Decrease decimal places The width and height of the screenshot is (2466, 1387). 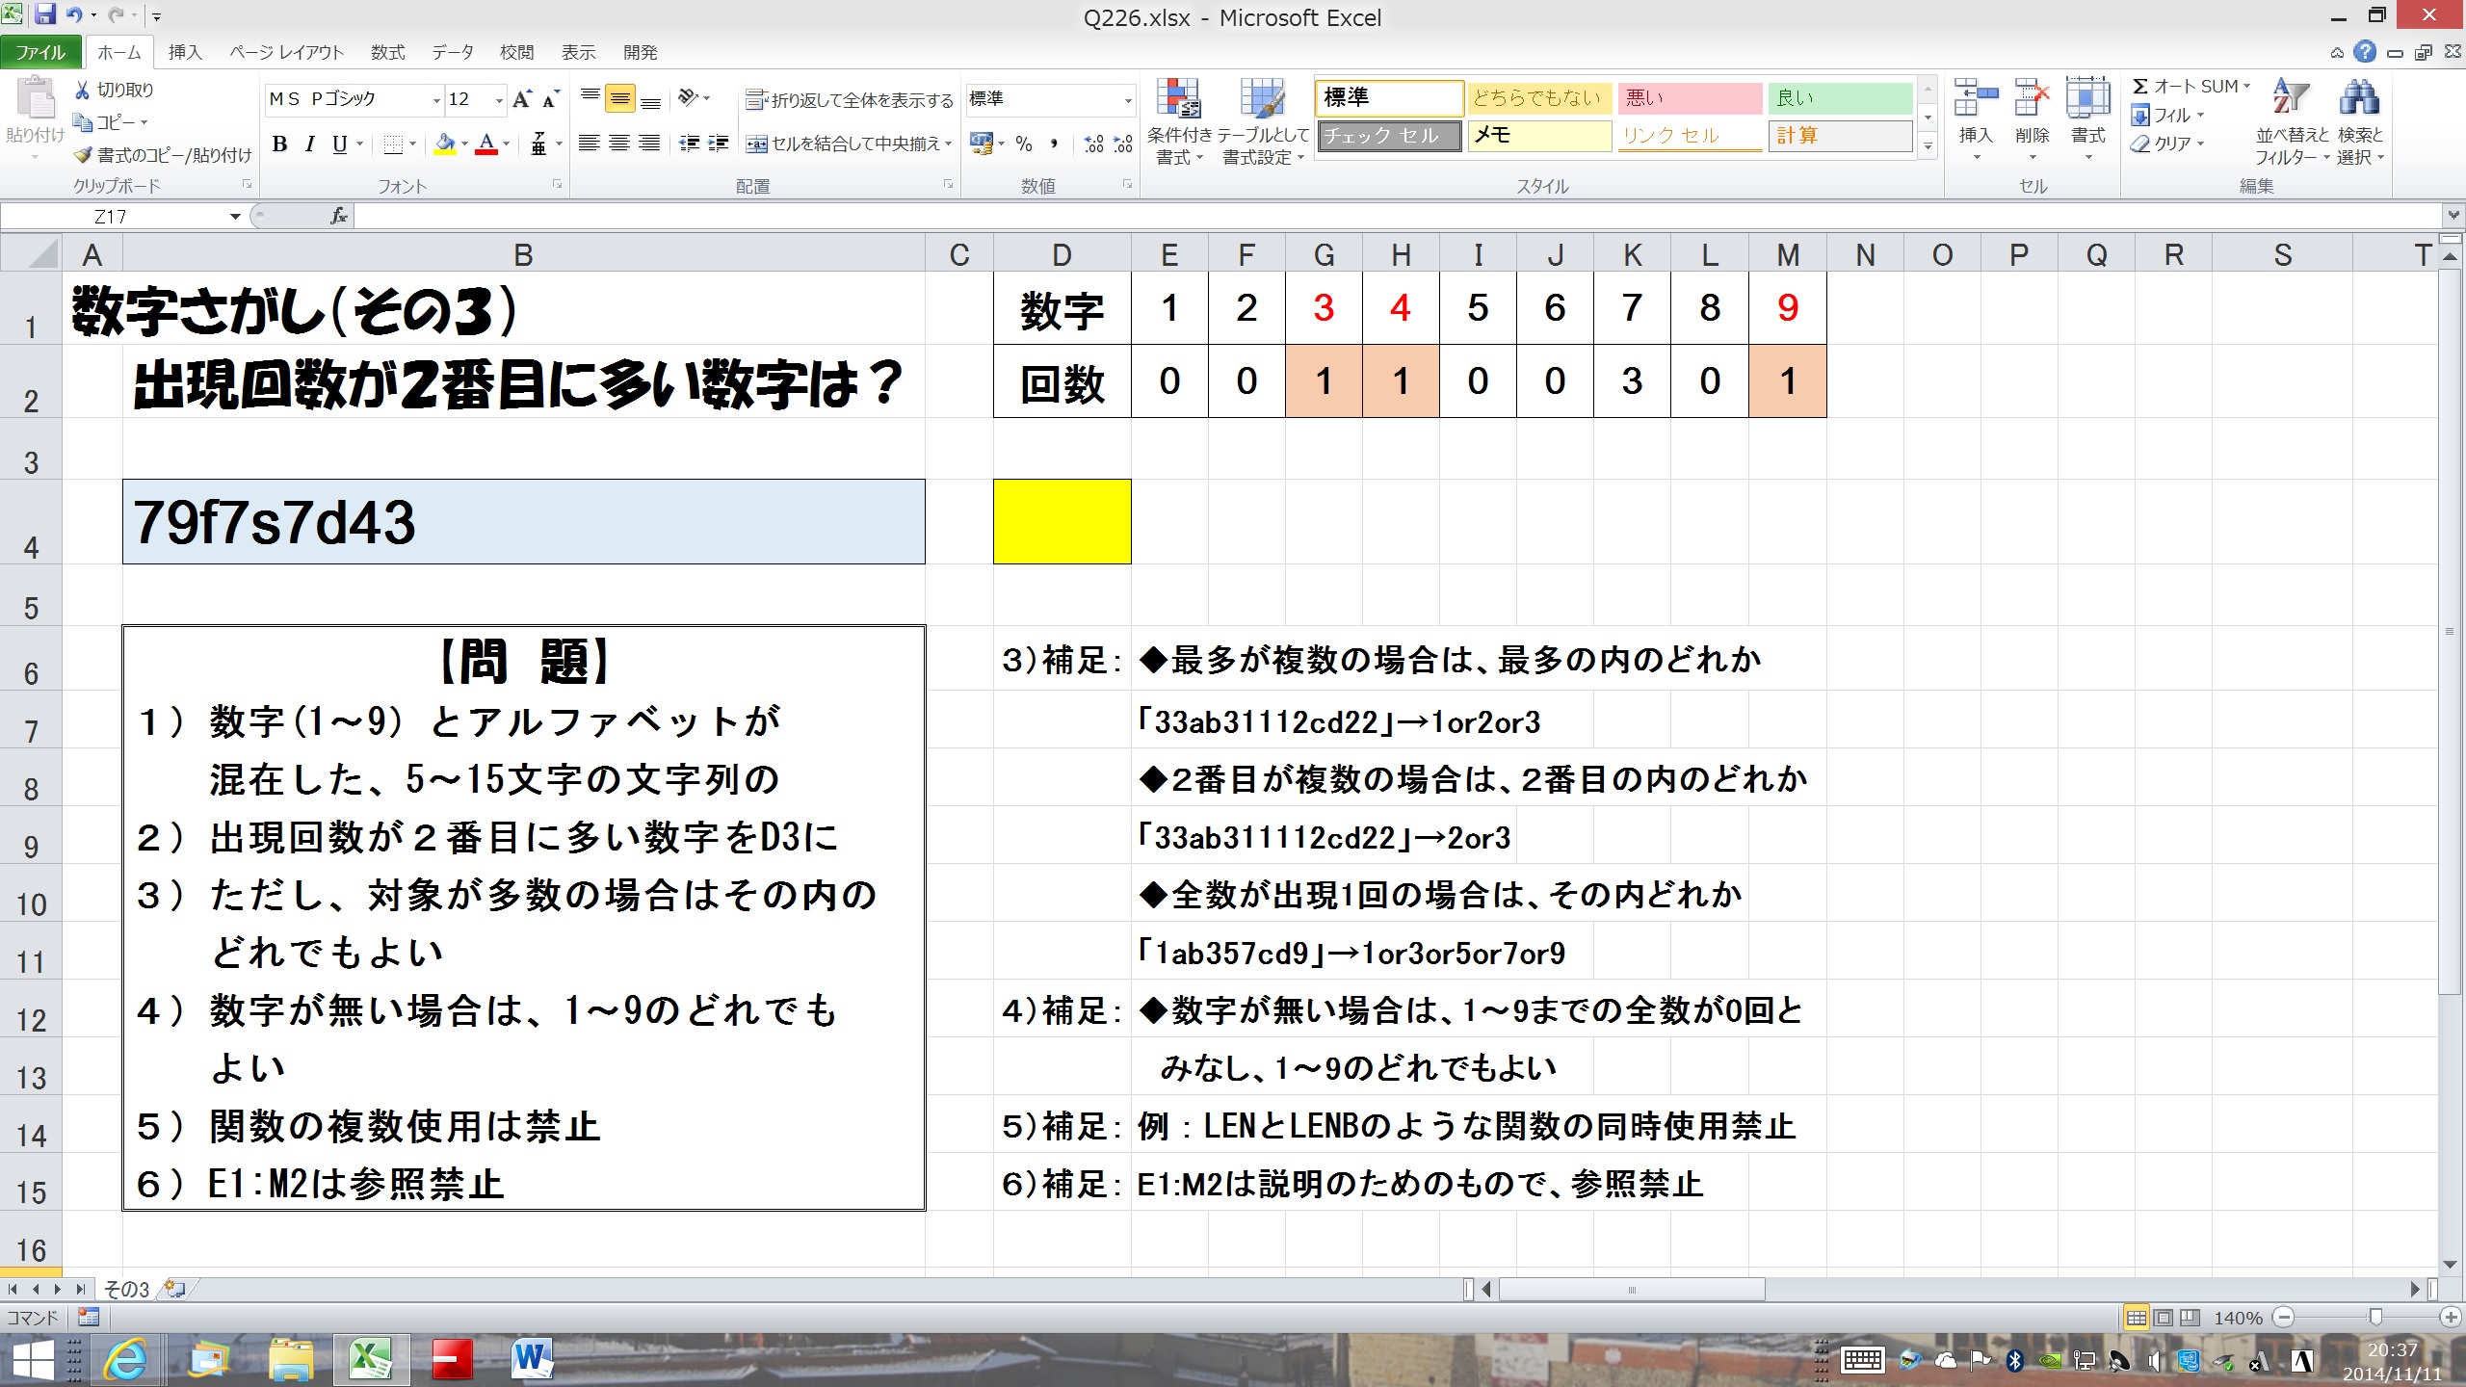point(1123,144)
